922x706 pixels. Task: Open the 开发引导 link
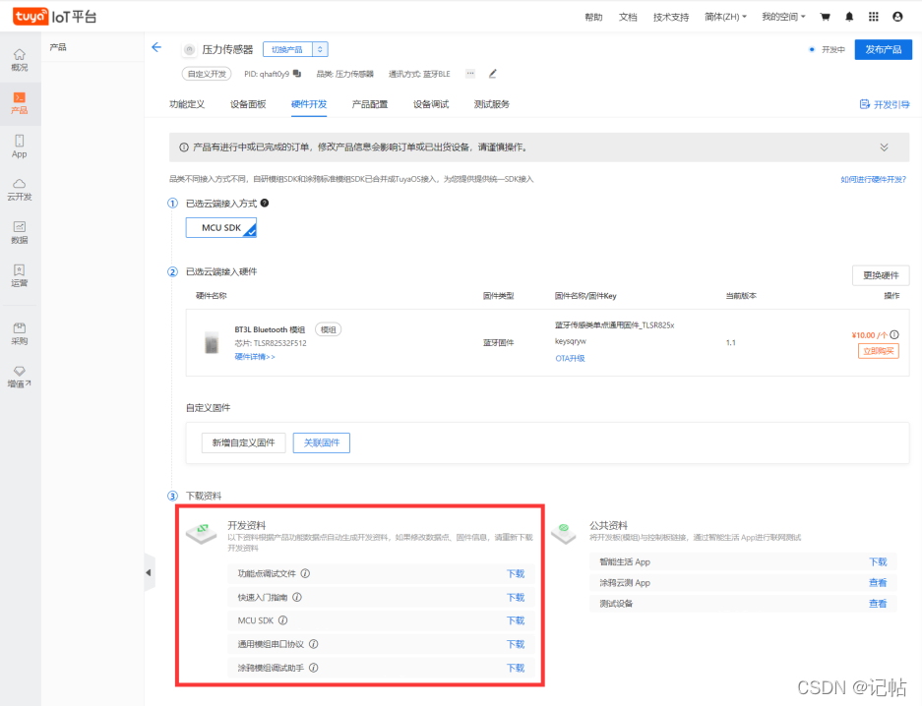pyautogui.click(x=885, y=104)
